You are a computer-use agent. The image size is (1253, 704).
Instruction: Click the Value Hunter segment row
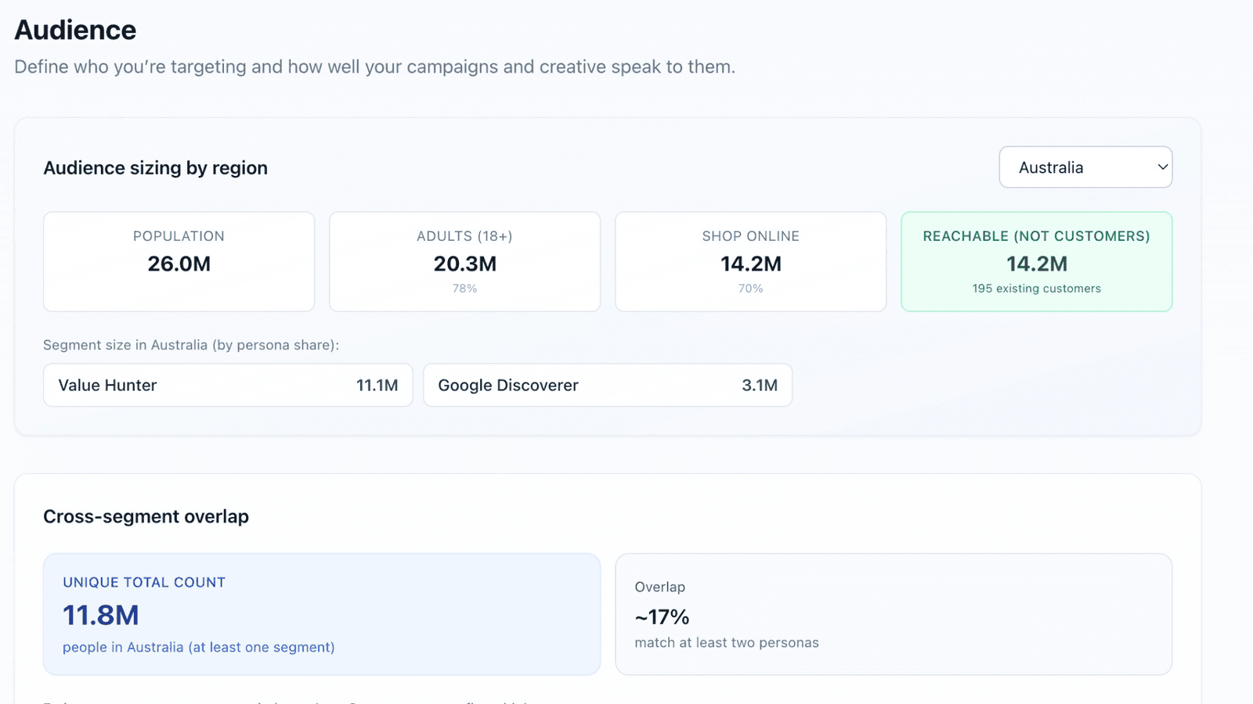(228, 385)
